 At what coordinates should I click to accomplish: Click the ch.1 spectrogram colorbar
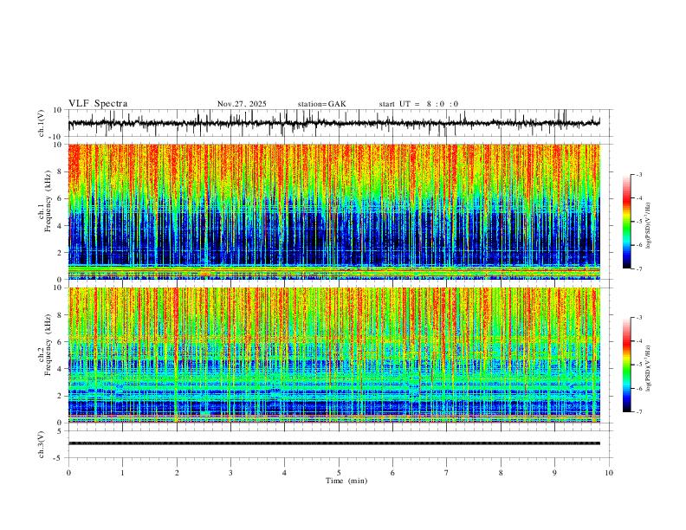(626, 222)
